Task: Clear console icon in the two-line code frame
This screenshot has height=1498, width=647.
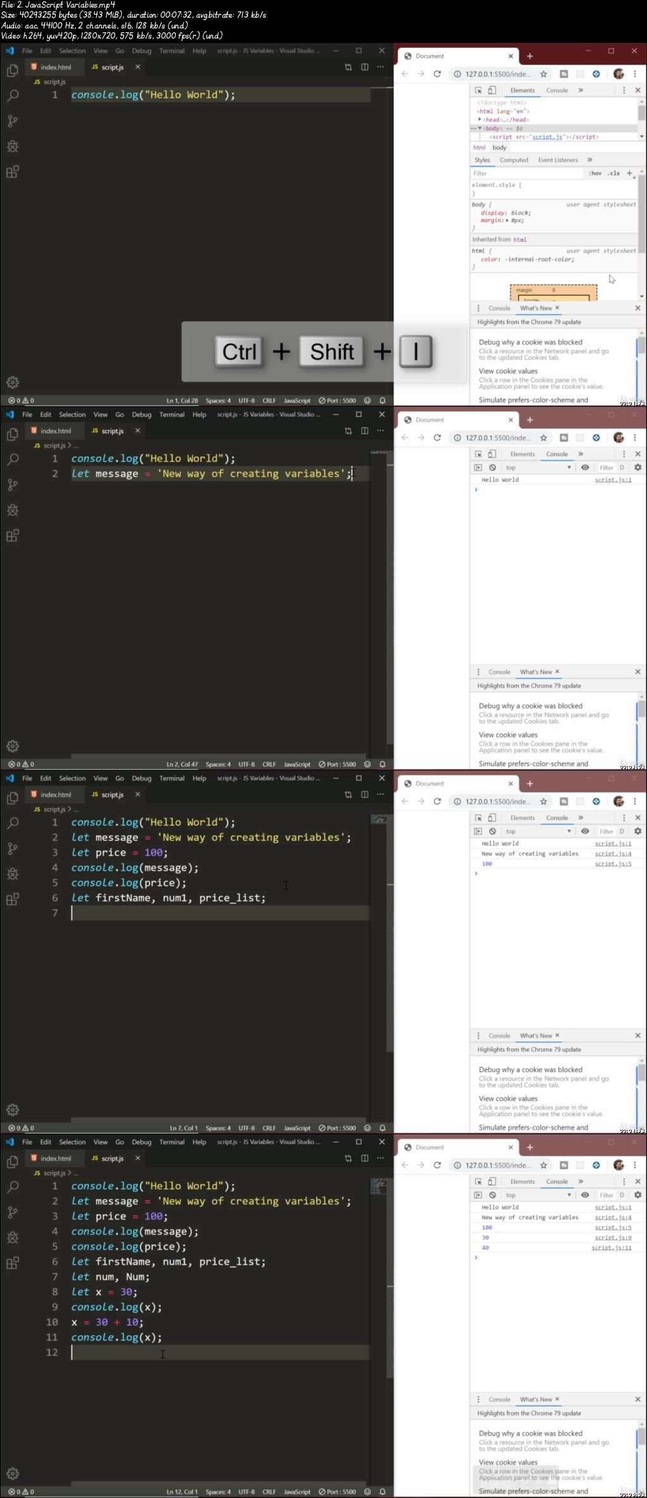Action: pyautogui.click(x=492, y=467)
